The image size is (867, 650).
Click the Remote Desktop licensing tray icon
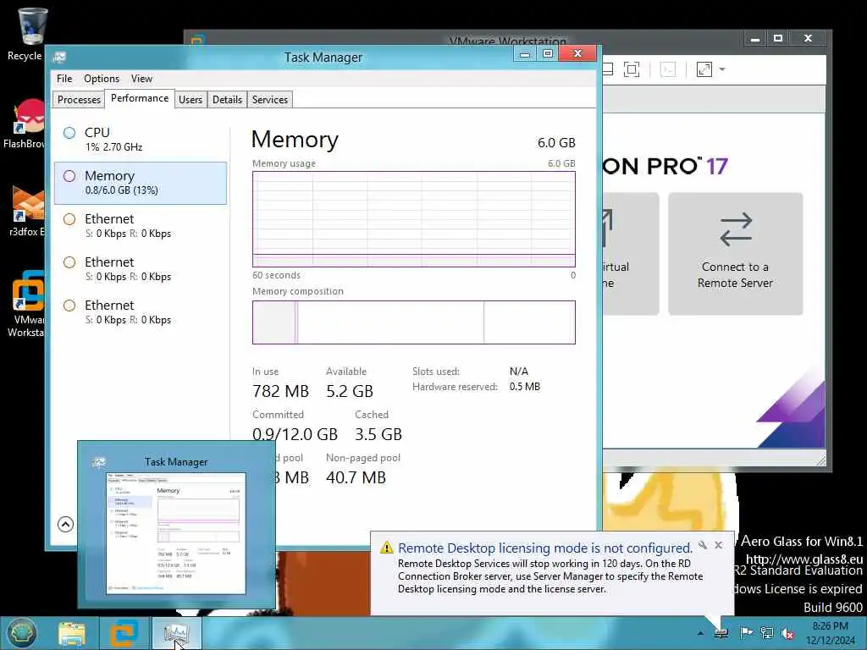coord(721,633)
